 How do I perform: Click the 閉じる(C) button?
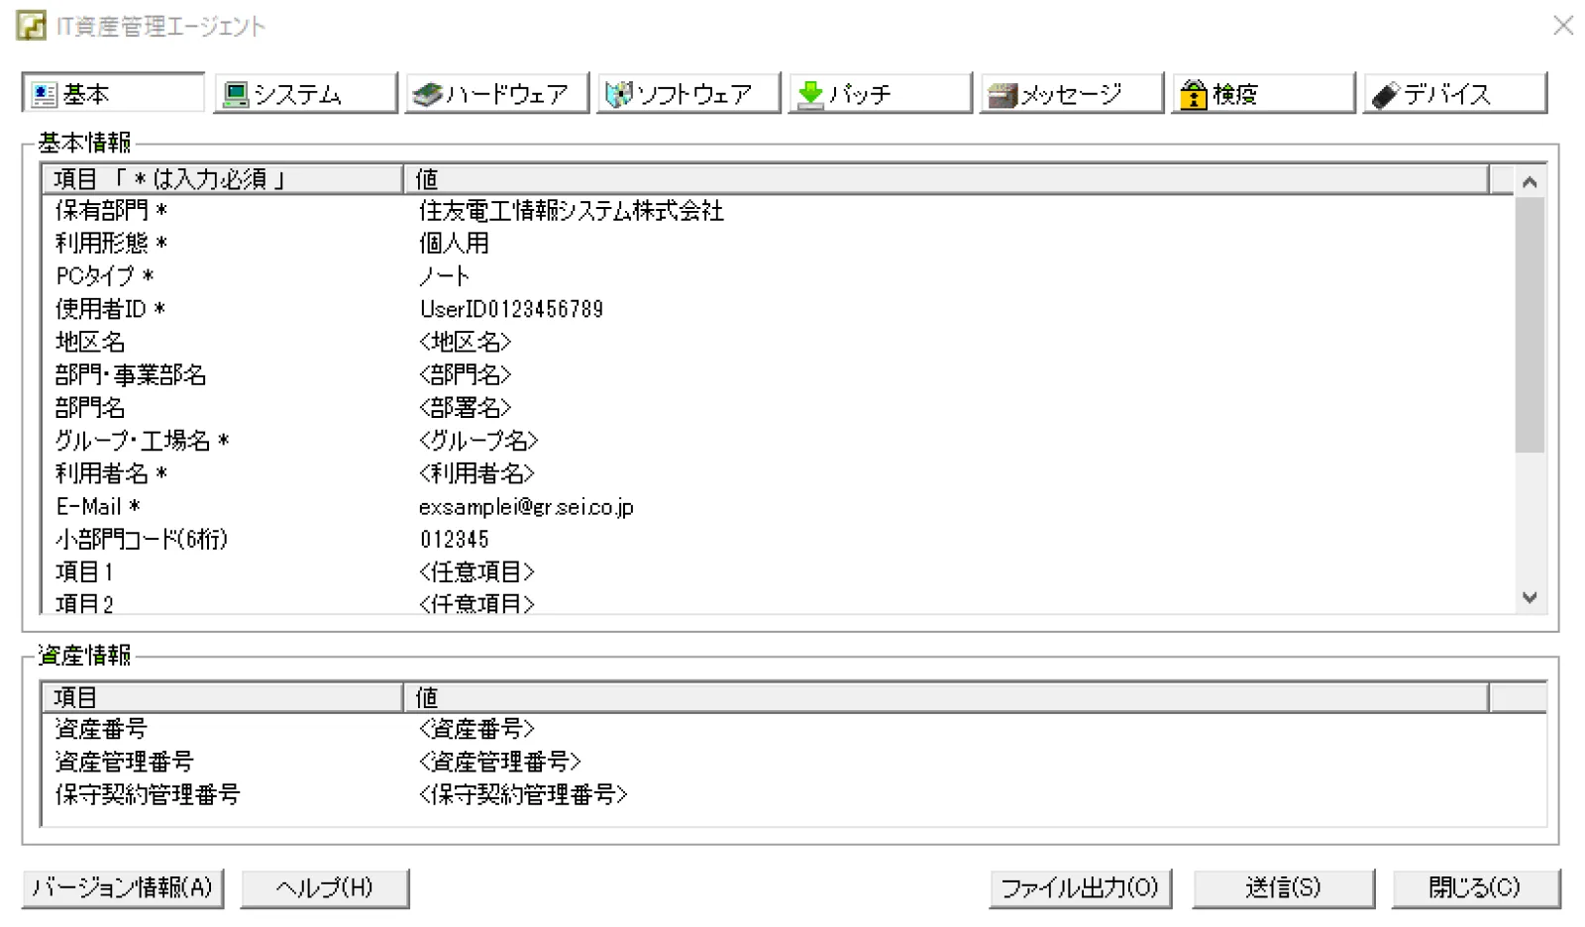tap(1475, 887)
